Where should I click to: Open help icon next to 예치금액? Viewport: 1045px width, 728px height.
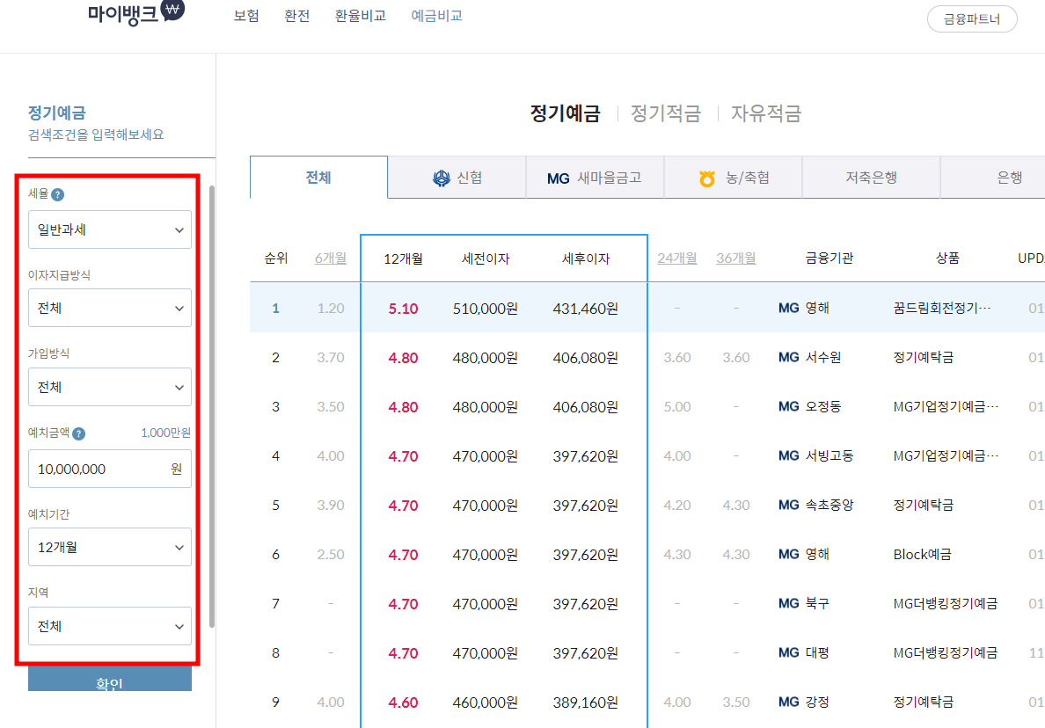point(78,433)
